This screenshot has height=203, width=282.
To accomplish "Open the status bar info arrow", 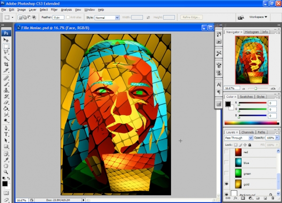I will click(x=83, y=200).
